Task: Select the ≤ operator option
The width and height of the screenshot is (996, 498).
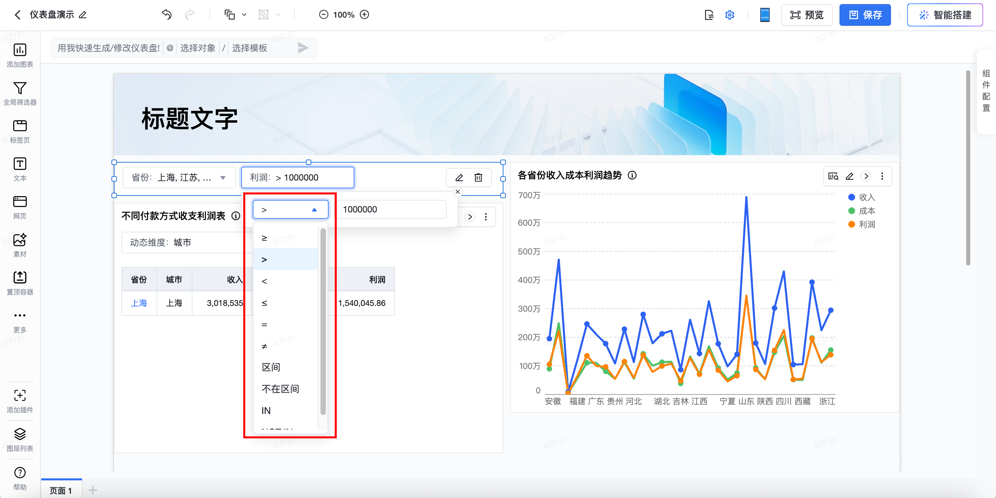Action: point(265,303)
